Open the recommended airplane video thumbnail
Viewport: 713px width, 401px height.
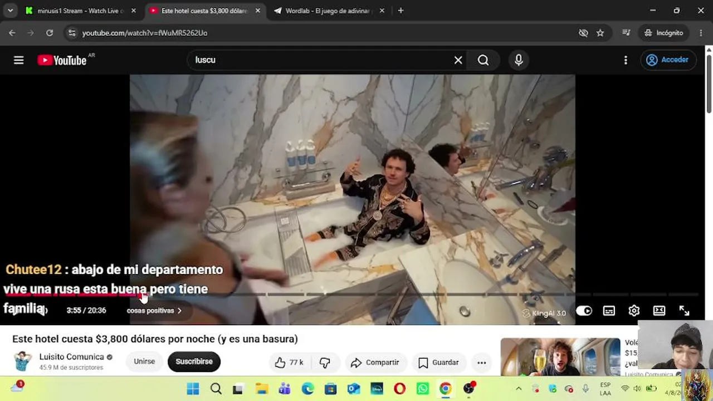tap(560, 357)
